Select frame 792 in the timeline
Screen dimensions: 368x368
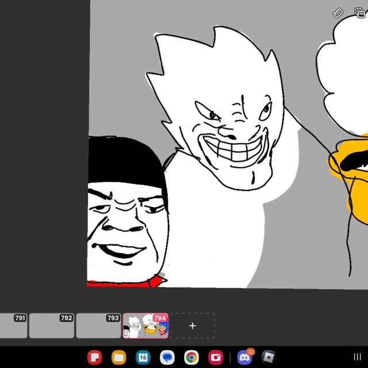pyautogui.click(x=52, y=325)
